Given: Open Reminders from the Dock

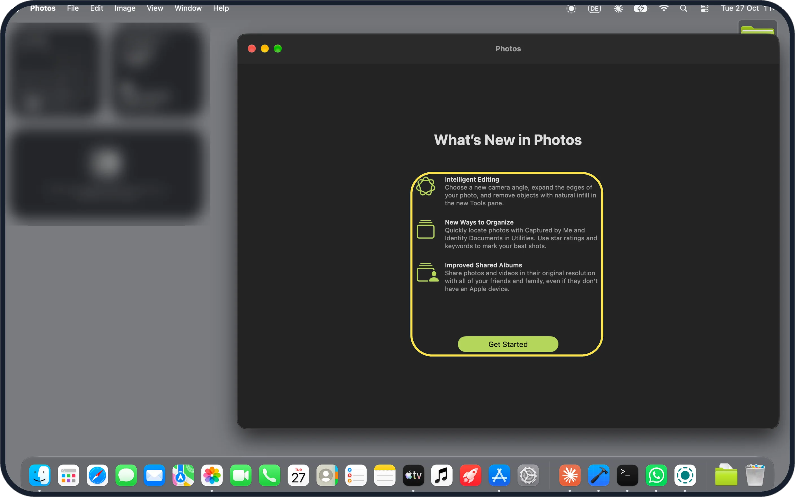Looking at the screenshot, I should (356, 475).
